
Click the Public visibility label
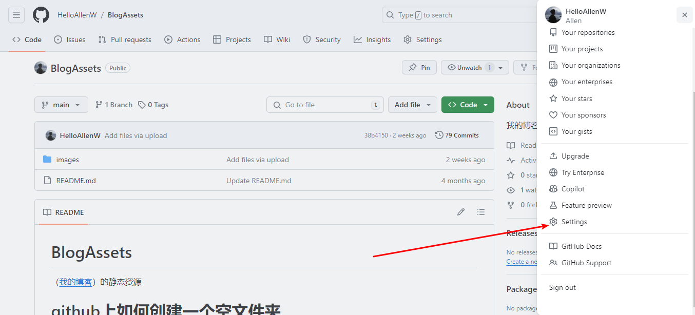[x=118, y=68]
